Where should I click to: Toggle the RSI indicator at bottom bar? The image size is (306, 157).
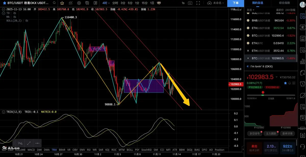89,150
